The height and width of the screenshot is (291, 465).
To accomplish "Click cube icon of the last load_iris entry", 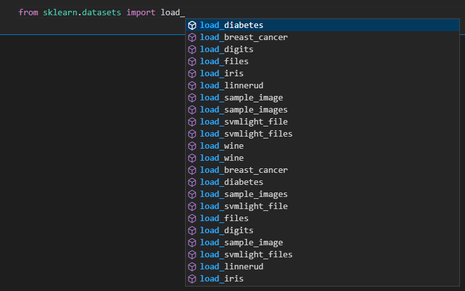I will click(192, 279).
